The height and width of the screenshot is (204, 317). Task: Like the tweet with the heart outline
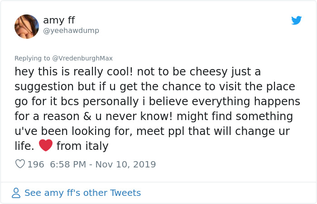pos(20,164)
